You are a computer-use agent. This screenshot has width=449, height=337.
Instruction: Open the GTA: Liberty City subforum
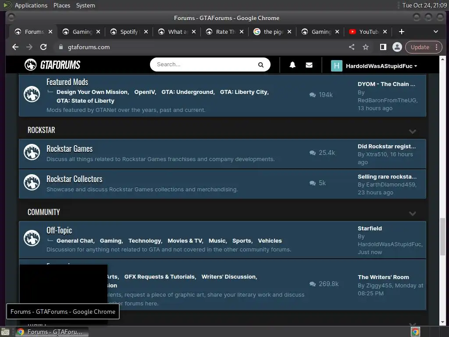(243, 92)
